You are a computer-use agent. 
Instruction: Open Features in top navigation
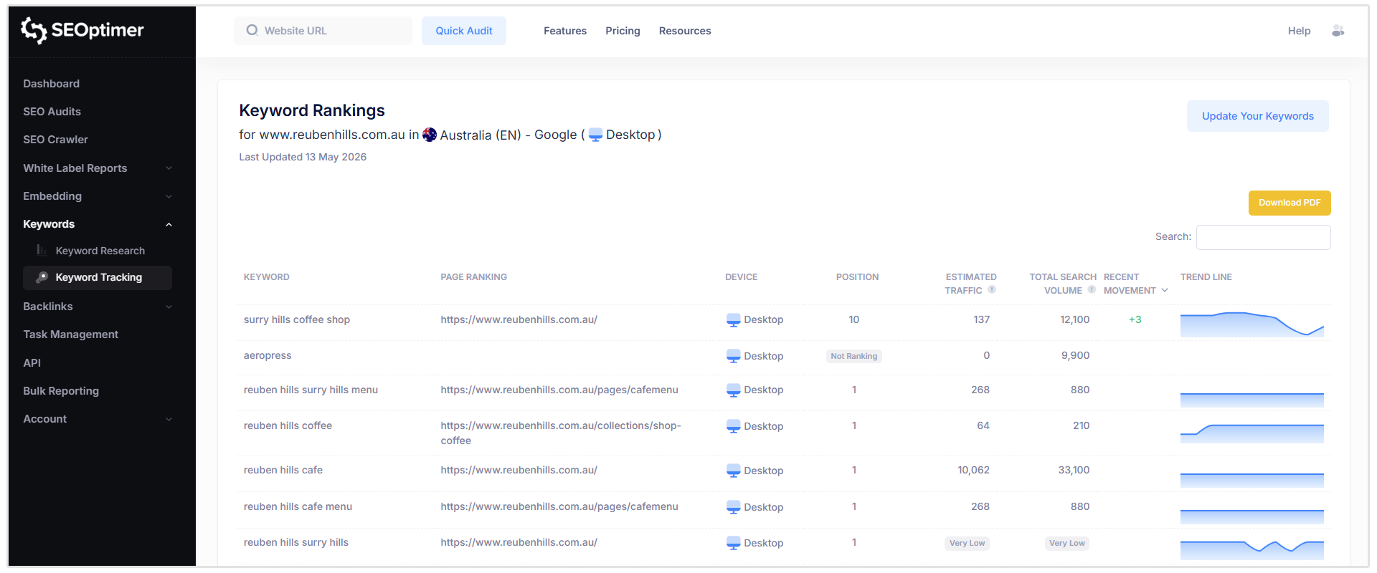pos(565,31)
